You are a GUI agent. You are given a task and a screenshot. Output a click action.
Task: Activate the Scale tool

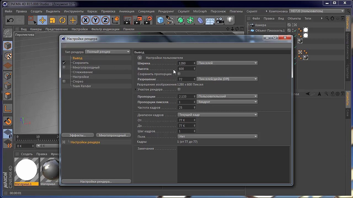[52, 20]
